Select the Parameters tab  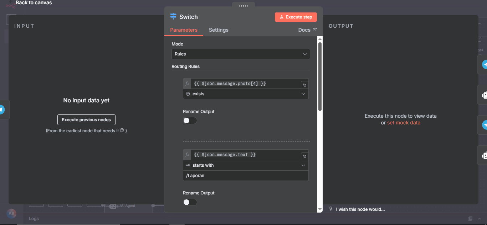click(x=184, y=30)
